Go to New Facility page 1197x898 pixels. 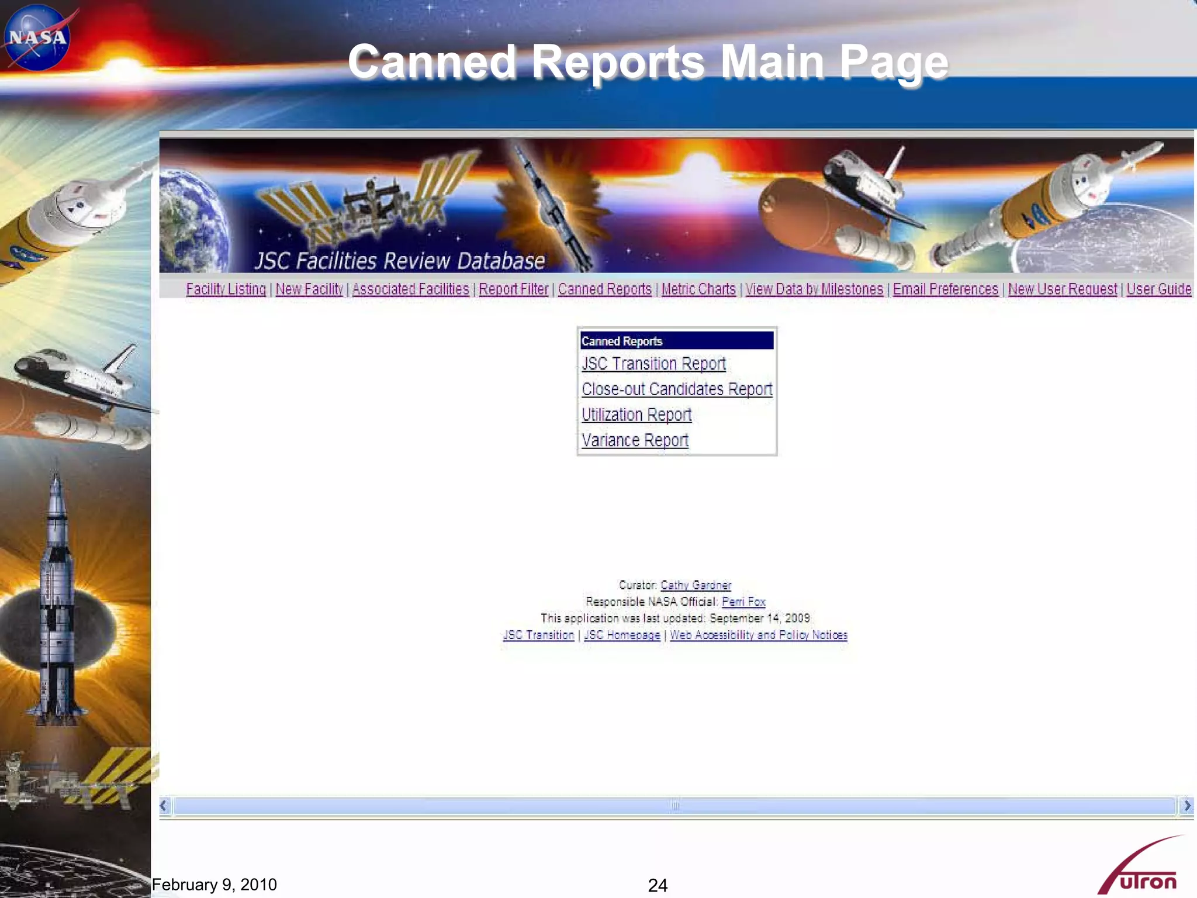tap(309, 289)
